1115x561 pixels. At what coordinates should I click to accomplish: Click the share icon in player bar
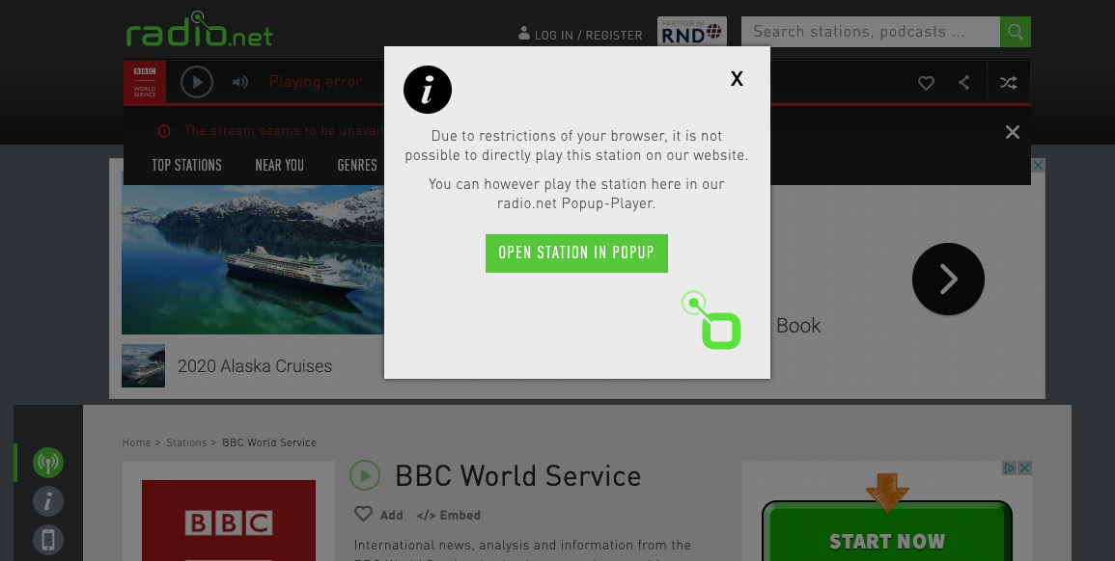tap(964, 82)
